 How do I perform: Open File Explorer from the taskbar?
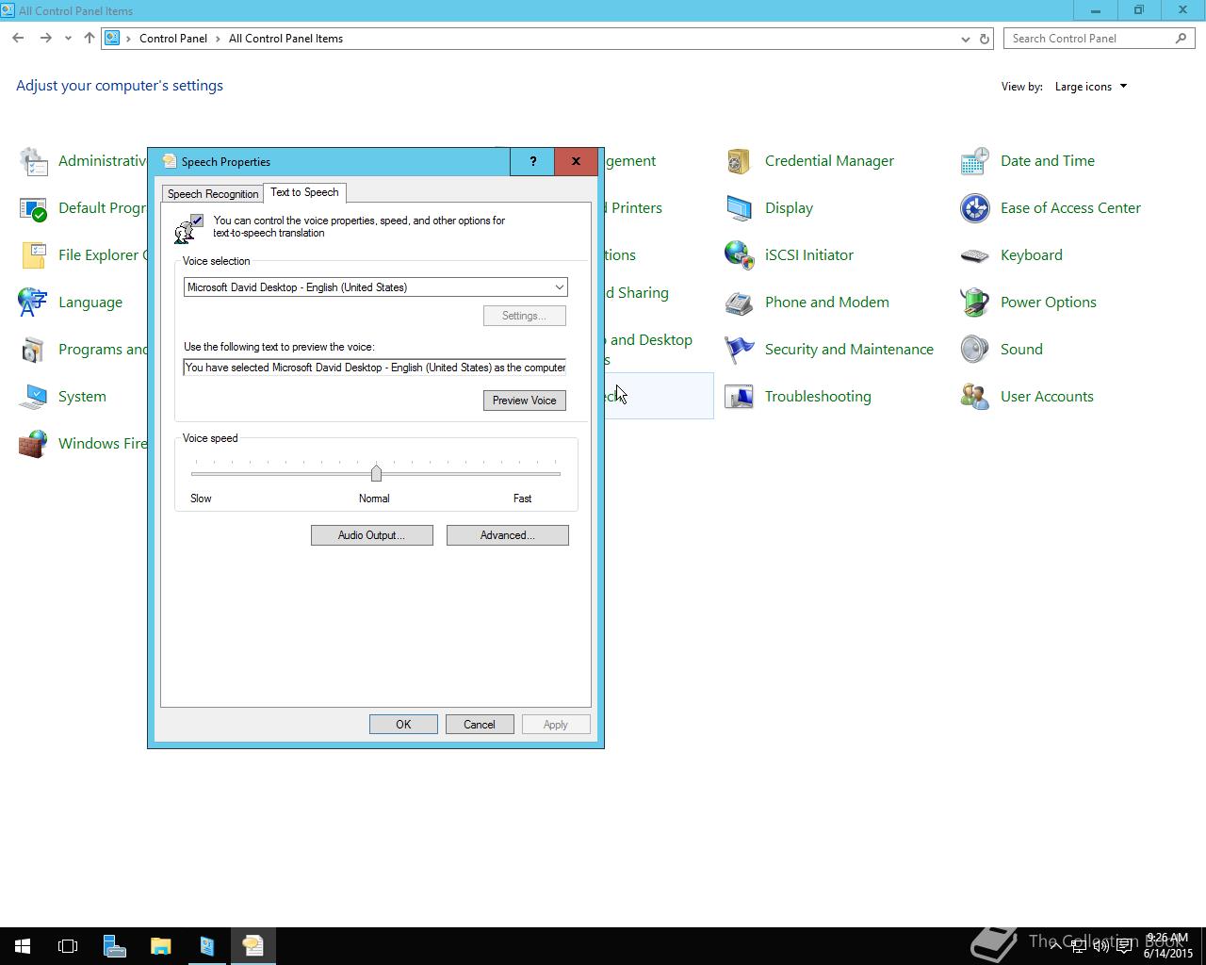[x=160, y=946]
